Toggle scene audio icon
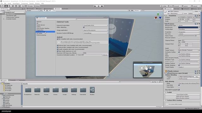202x113 pixels. (x=47, y=10)
